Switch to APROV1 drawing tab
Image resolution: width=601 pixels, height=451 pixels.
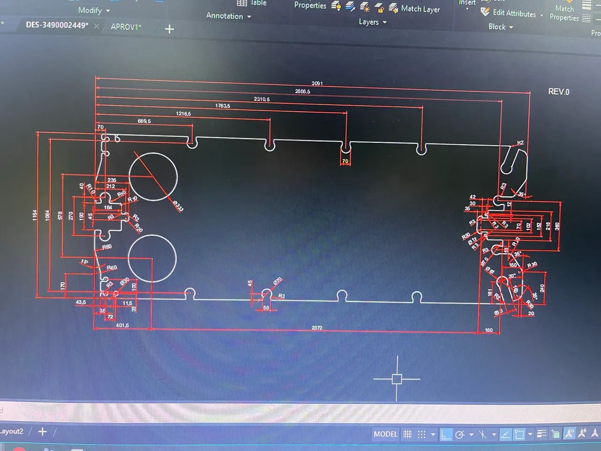click(x=126, y=27)
